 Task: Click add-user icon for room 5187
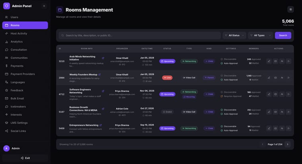coord(288,112)
